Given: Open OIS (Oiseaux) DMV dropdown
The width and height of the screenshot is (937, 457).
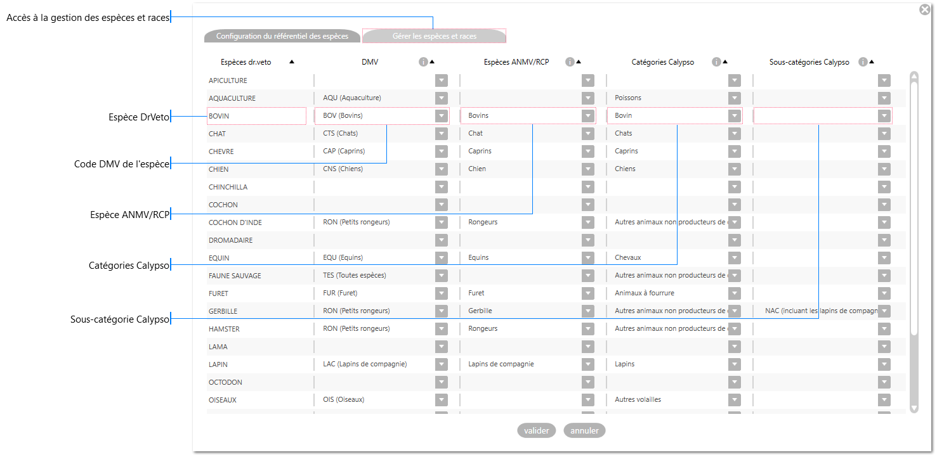Looking at the screenshot, I should 442,400.
